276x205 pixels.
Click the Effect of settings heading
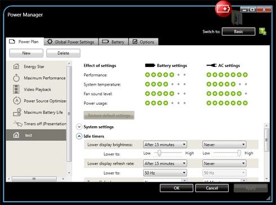tap(100, 65)
